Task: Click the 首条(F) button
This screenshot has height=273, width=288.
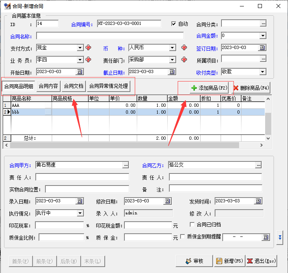Action: (x=20, y=261)
